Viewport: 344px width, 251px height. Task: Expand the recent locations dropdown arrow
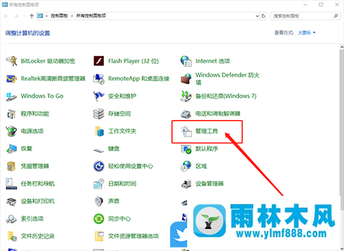25,16
